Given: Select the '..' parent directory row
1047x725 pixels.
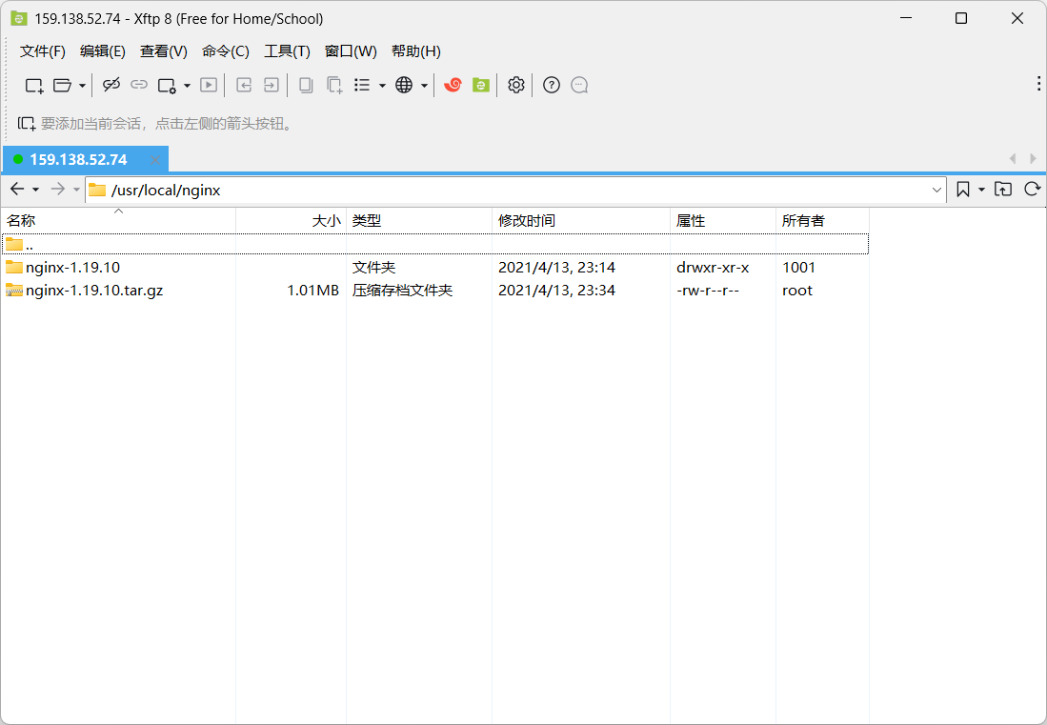Looking at the screenshot, I should click(x=435, y=244).
